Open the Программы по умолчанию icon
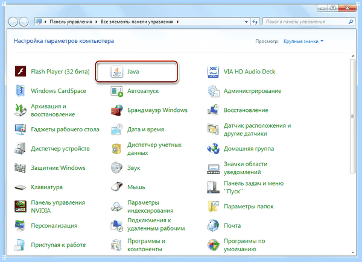The height and width of the screenshot is (262, 362). (x=213, y=245)
